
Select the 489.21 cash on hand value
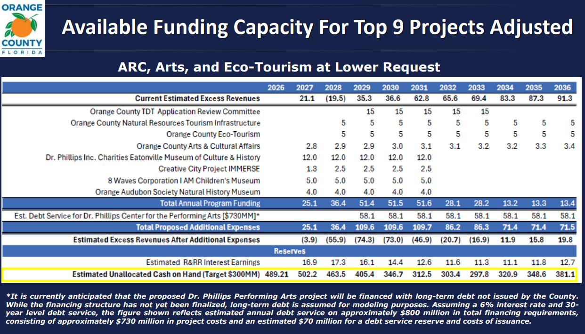coord(276,275)
